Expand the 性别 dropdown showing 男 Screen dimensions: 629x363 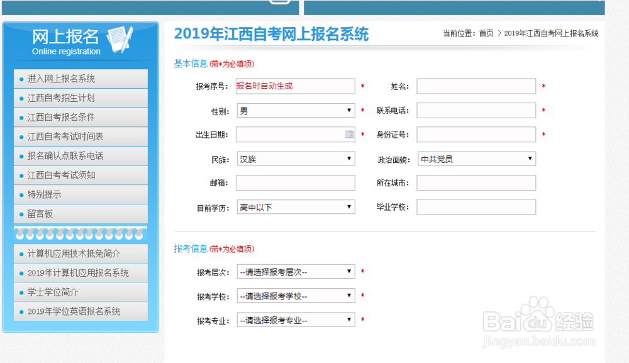click(x=296, y=110)
